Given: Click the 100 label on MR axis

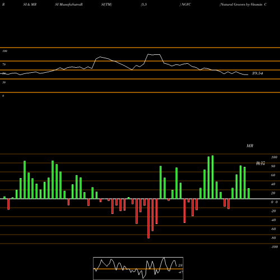Looking at the screenshot, I should [x=274, y=157].
